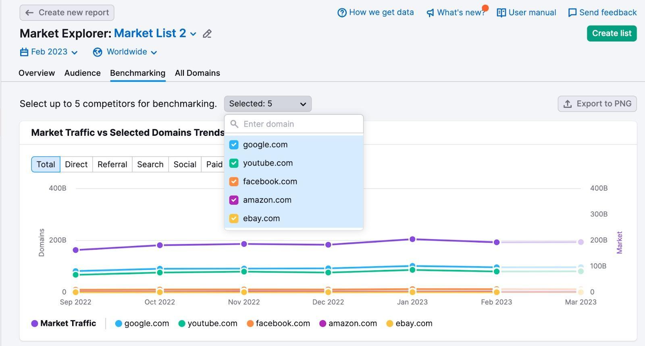
Task: Open the What's new? link
Action: pos(456,13)
